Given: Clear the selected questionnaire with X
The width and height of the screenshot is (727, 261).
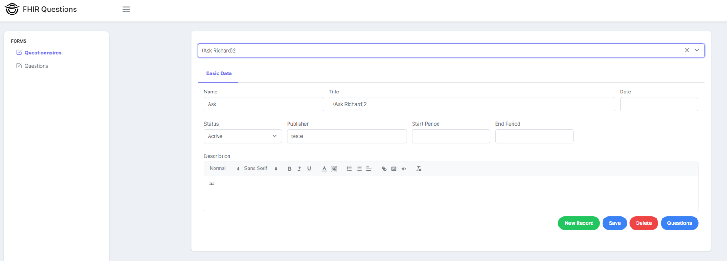Looking at the screenshot, I should click(687, 50).
